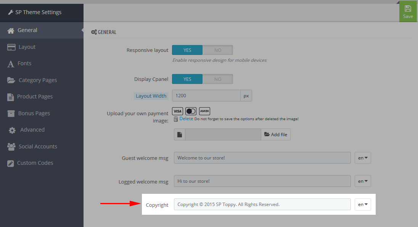
Task: Click the Copyright label
Action: click(157, 205)
